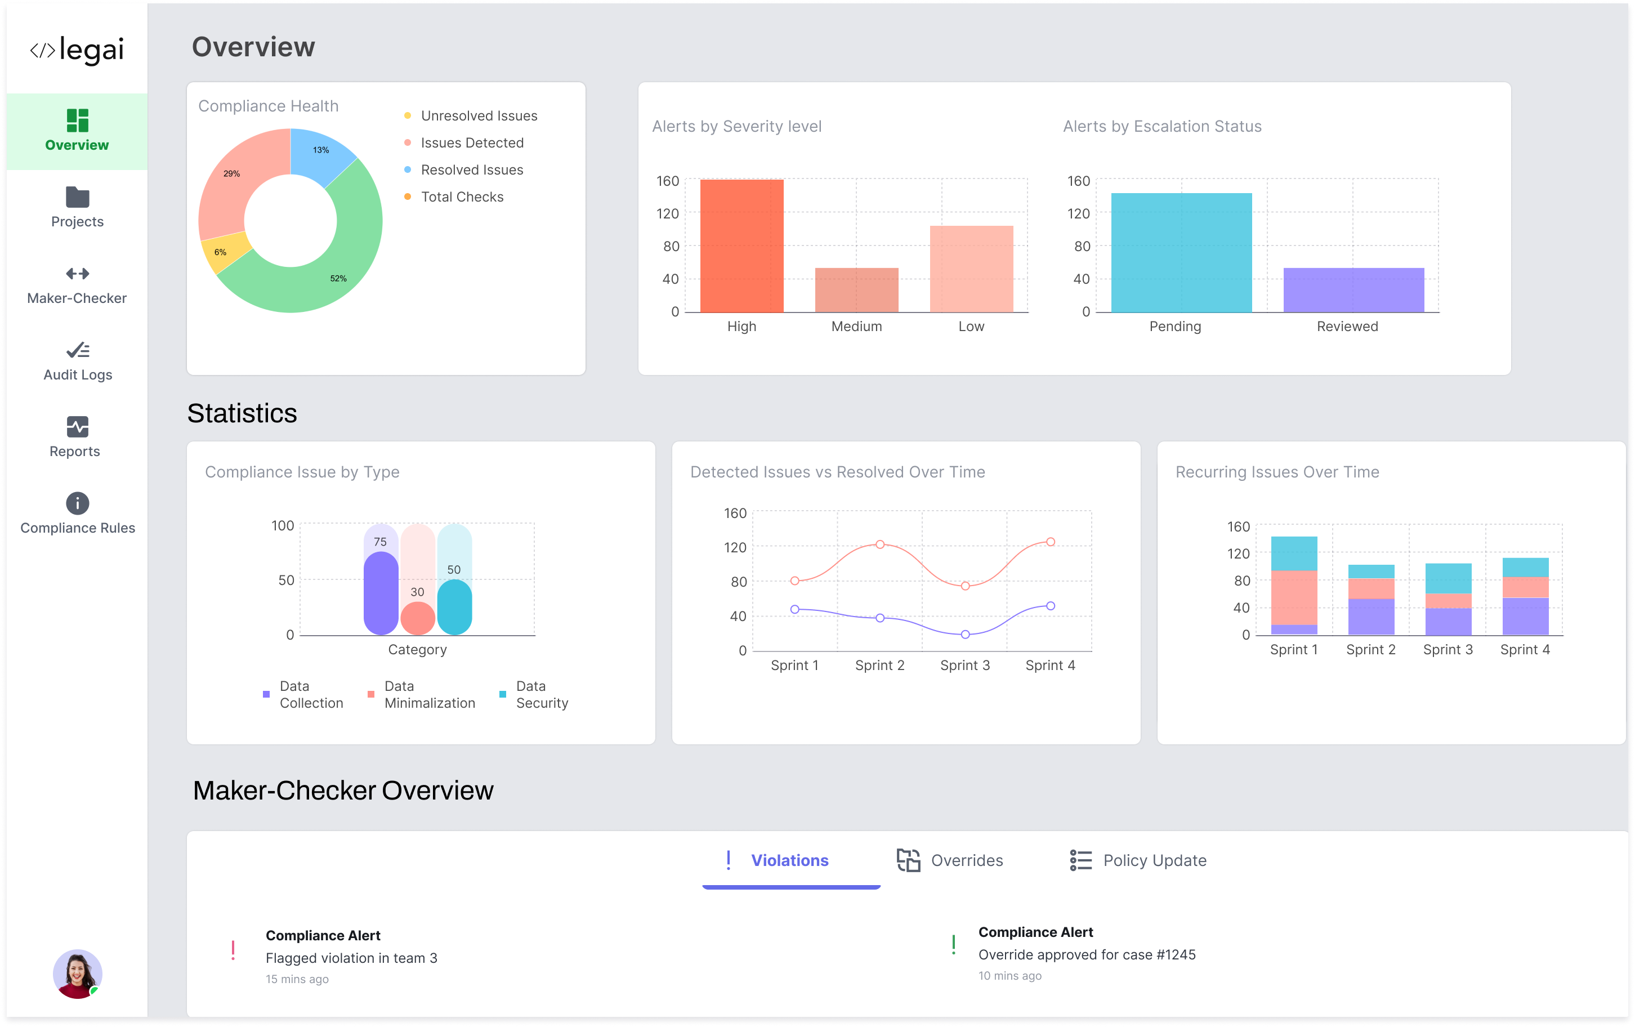Open the 'Flagged violation in team 3' alert
Viewport: 1635px width, 1027px height.
351,958
